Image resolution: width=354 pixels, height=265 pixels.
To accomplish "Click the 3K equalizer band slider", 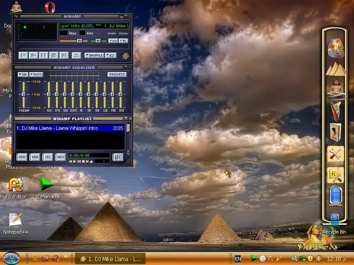I will click(88, 94).
